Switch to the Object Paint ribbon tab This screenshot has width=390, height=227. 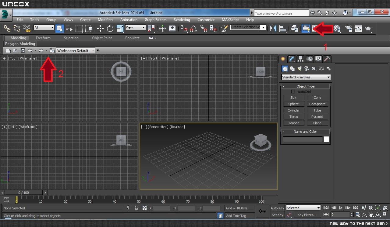(102, 38)
